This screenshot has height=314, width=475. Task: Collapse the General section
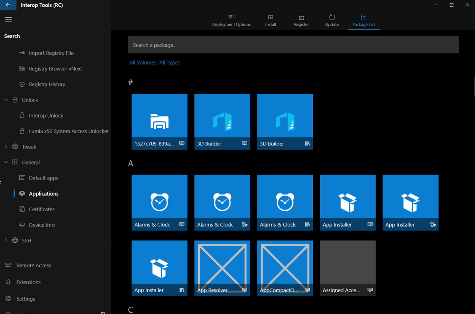(x=6, y=162)
